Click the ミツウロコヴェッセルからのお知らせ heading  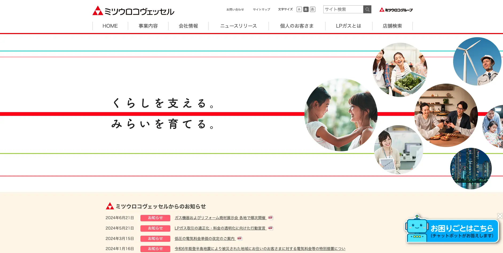(x=161, y=206)
